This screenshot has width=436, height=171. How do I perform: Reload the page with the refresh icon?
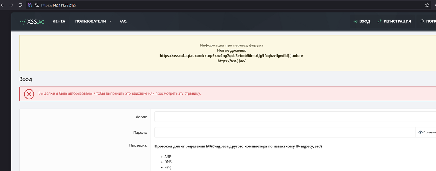(x=20, y=5)
